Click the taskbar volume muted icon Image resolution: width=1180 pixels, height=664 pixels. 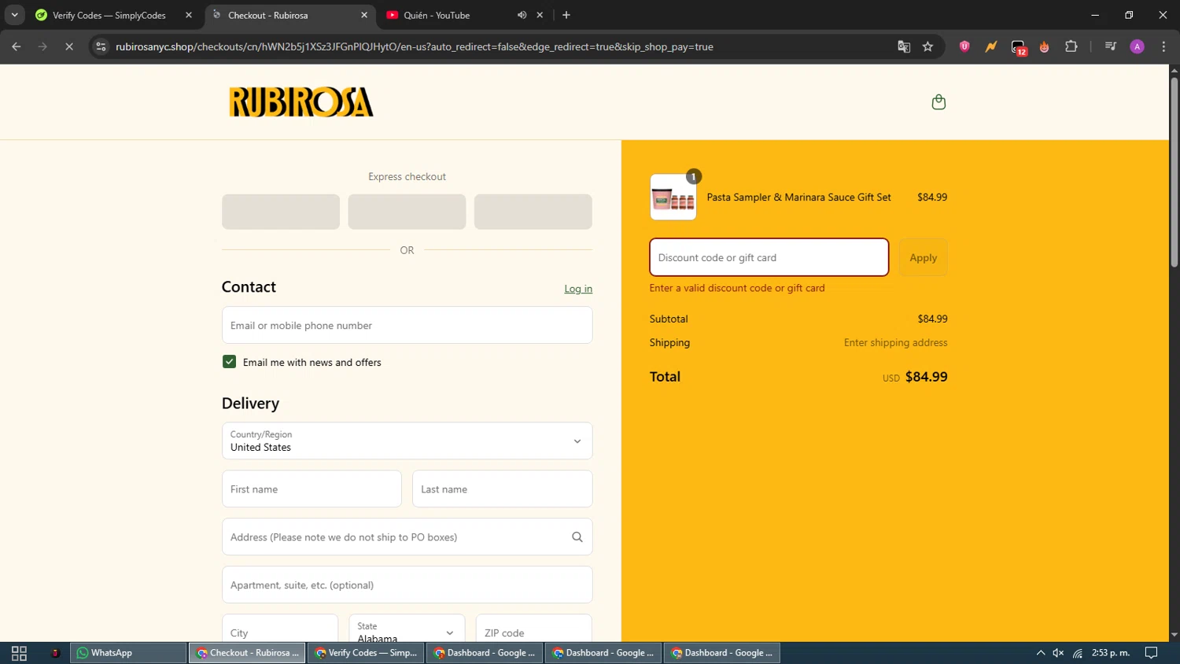pyautogui.click(x=1058, y=653)
